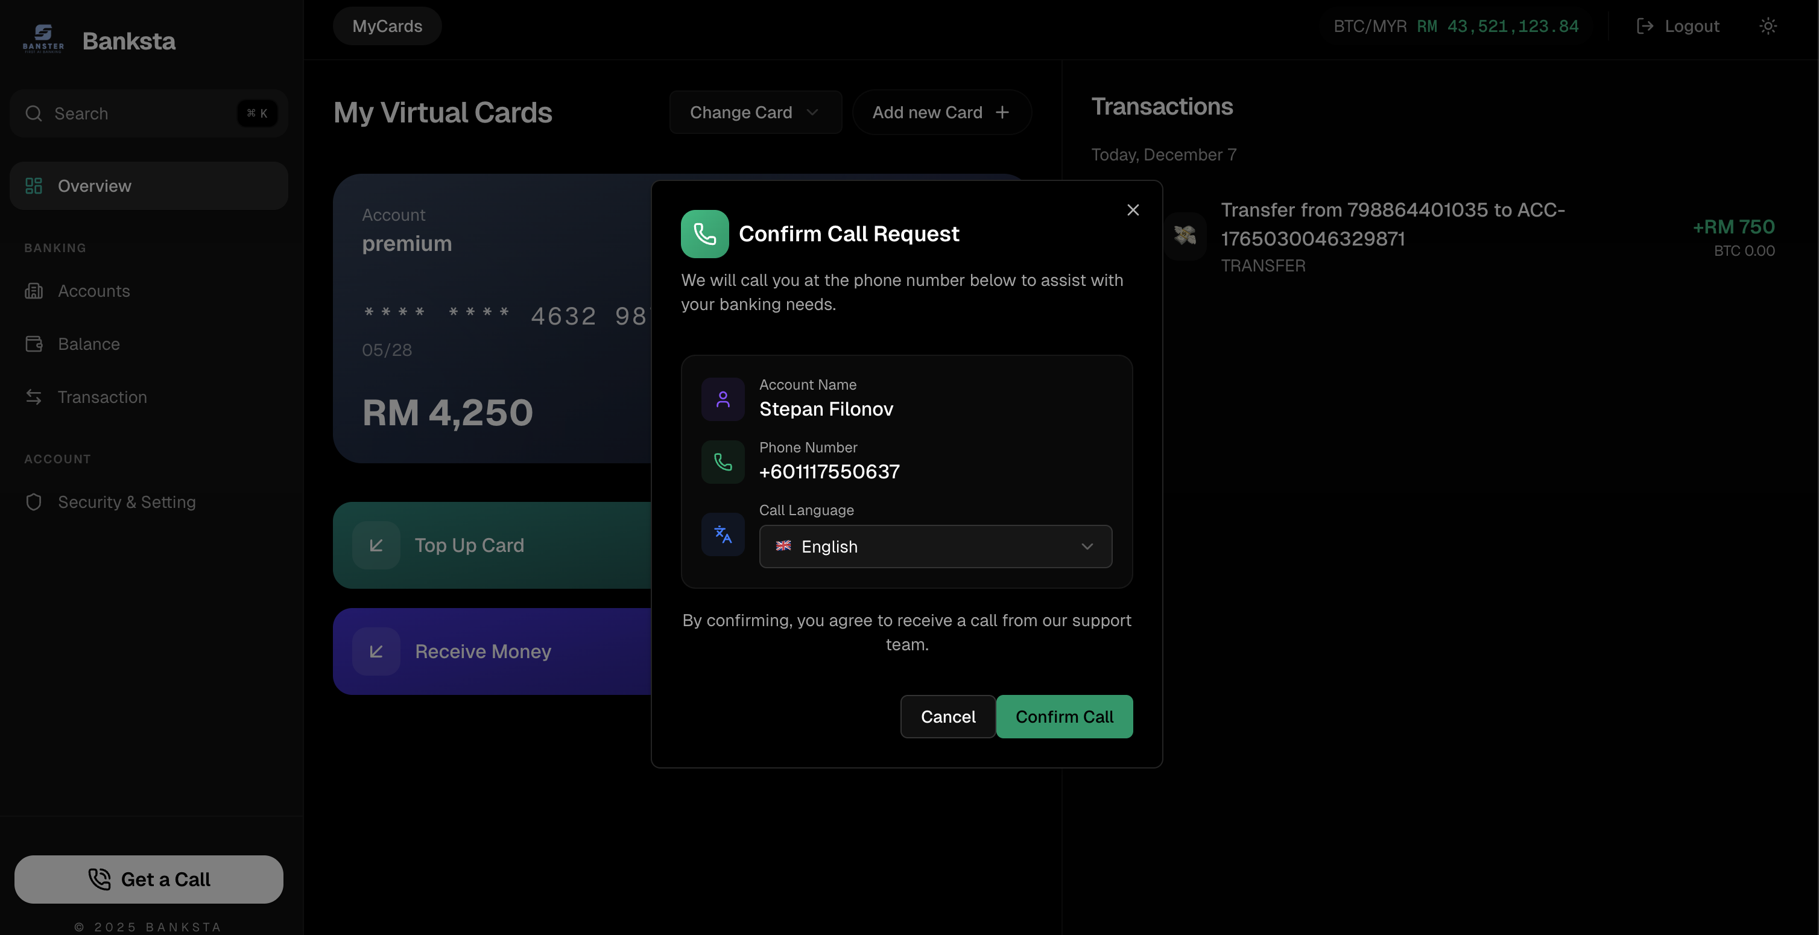Click the Banksta logo icon
The height and width of the screenshot is (935, 1819).
click(43, 39)
